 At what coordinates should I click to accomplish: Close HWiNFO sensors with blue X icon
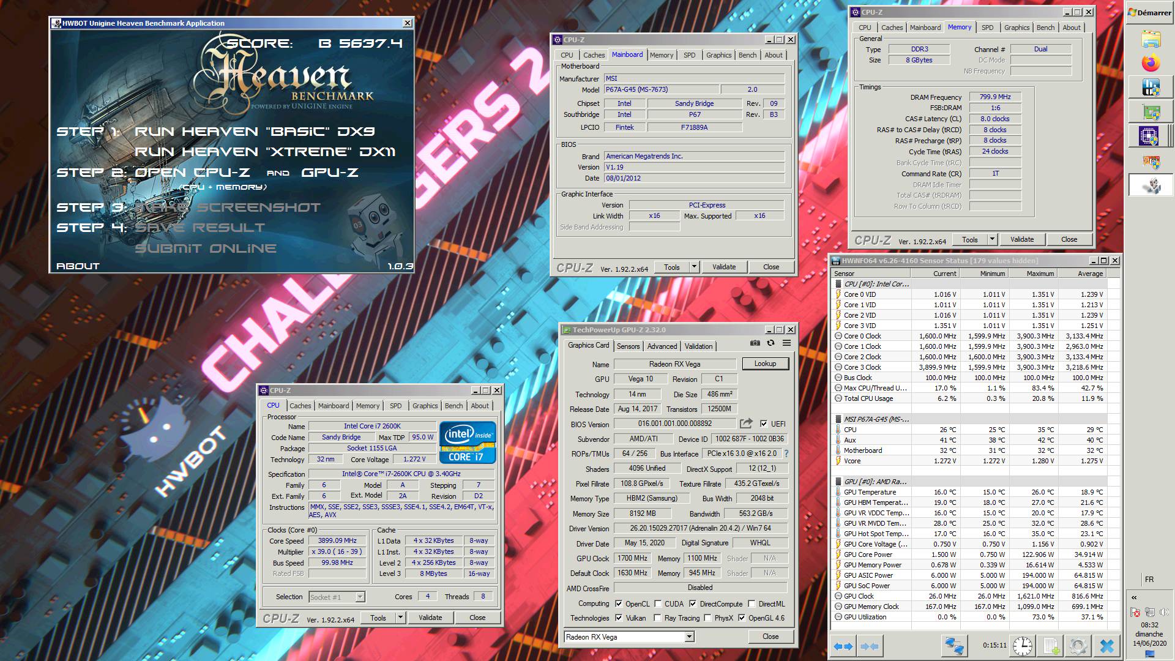click(x=1106, y=646)
